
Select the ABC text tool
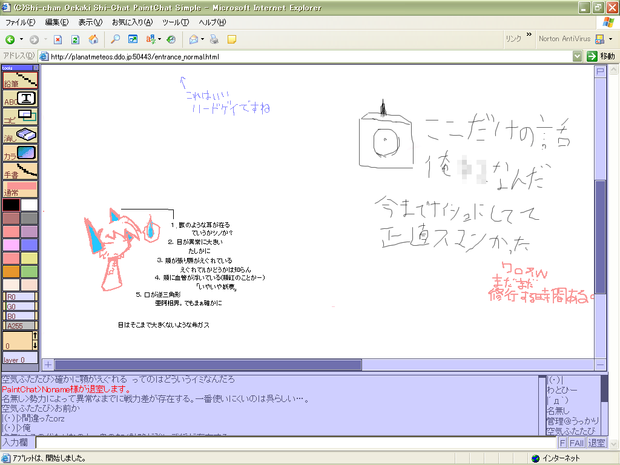point(20,99)
